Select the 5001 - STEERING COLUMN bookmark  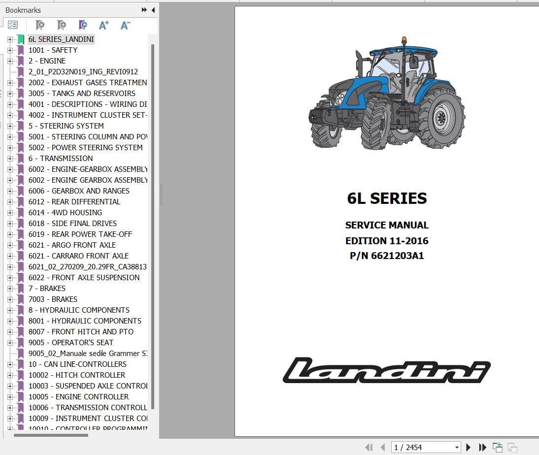click(88, 137)
